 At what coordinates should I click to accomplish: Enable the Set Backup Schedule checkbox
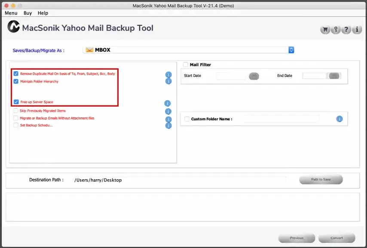[15, 125]
